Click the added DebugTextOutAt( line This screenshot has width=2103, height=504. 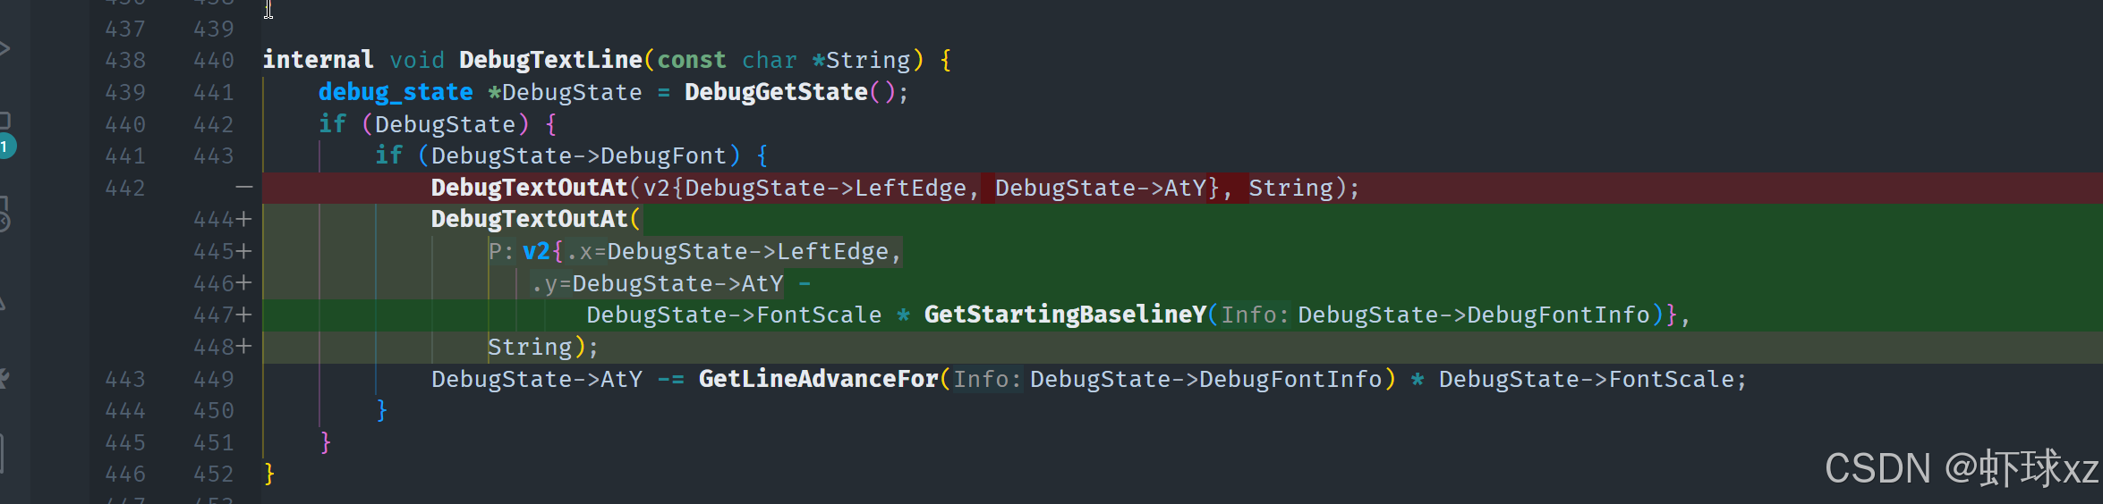click(x=530, y=220)
